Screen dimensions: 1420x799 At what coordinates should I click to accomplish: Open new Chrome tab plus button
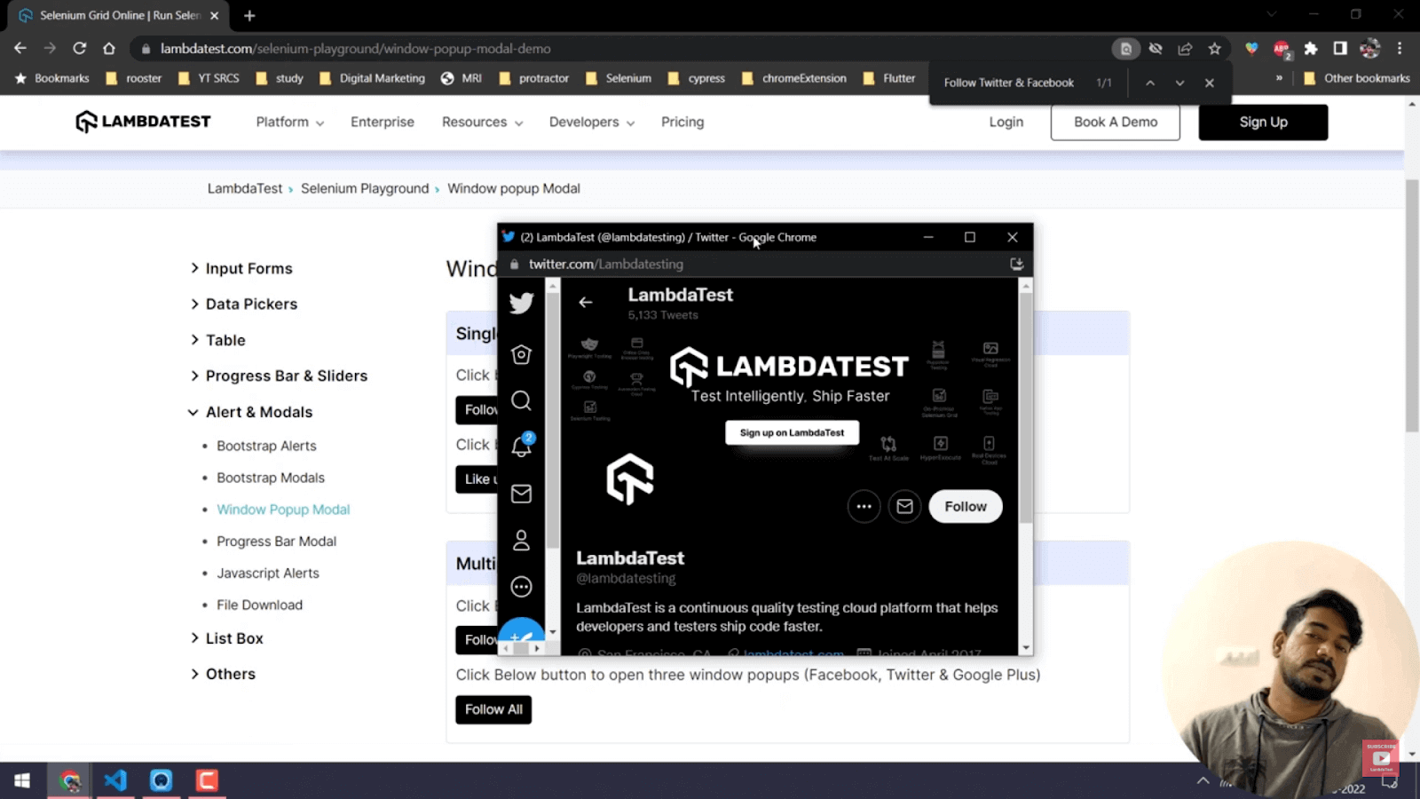tap(249, 16)
